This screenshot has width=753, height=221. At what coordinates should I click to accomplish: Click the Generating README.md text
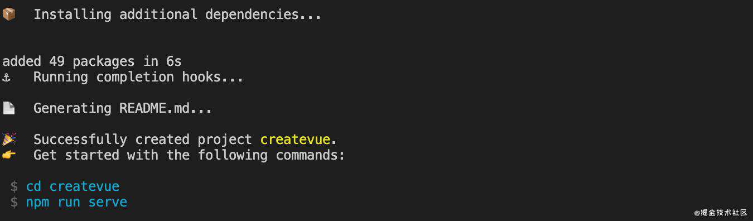[x=123, y=108]
